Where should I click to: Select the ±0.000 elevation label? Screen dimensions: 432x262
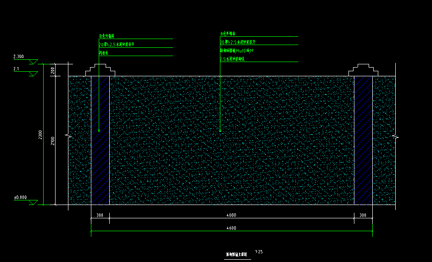[x=20, y=198]
